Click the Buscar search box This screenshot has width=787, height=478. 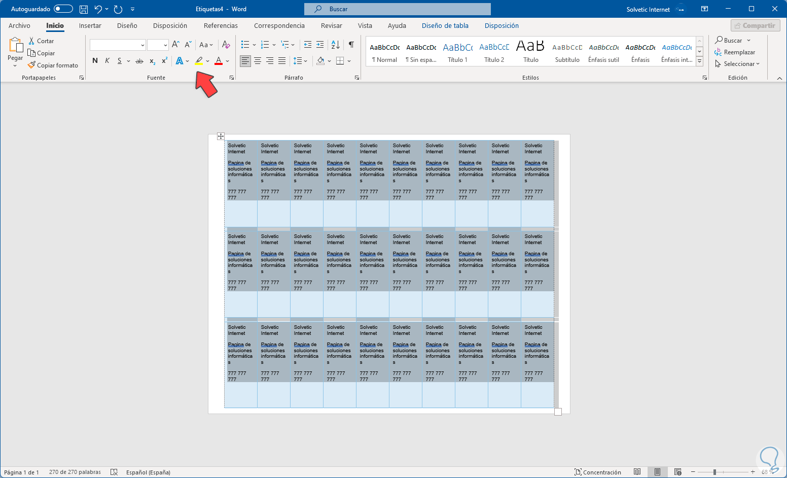click(398, 9)
